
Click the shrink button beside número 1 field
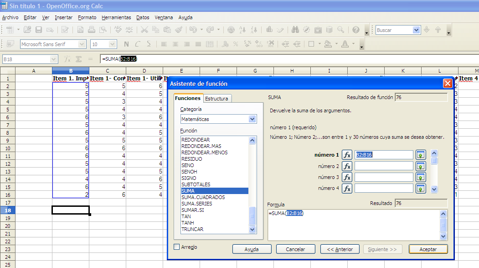coord(421,155)
